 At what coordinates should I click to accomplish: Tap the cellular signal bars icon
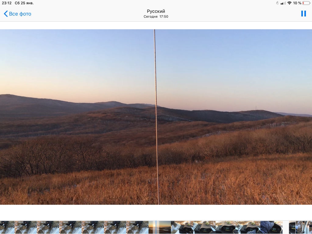pyautogui.click(x=283, y=3)
